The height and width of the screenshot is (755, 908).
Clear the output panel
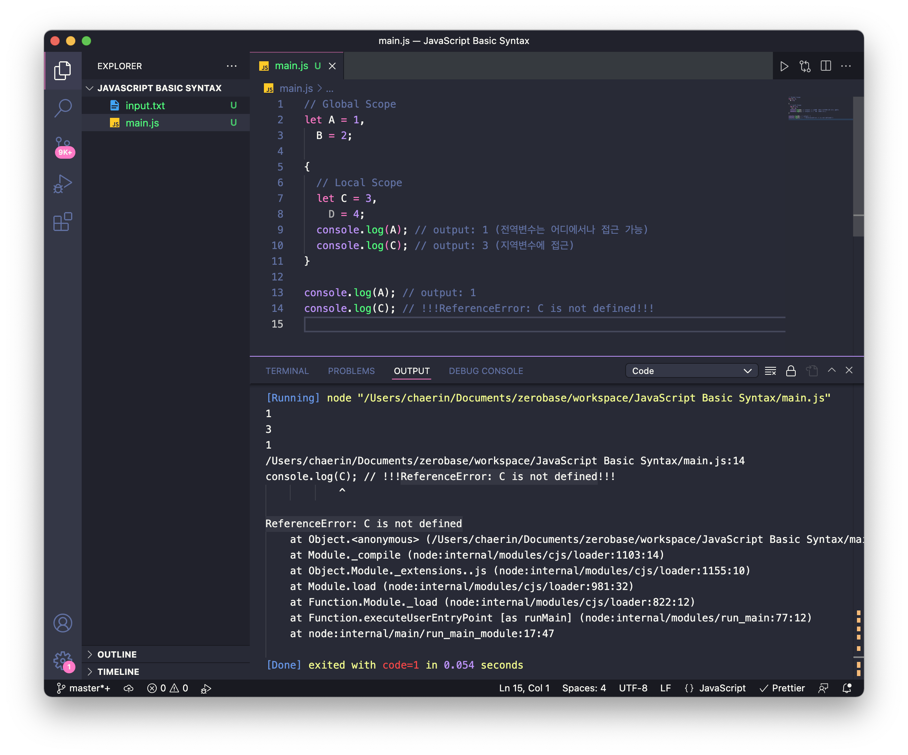tap(770, 370)
